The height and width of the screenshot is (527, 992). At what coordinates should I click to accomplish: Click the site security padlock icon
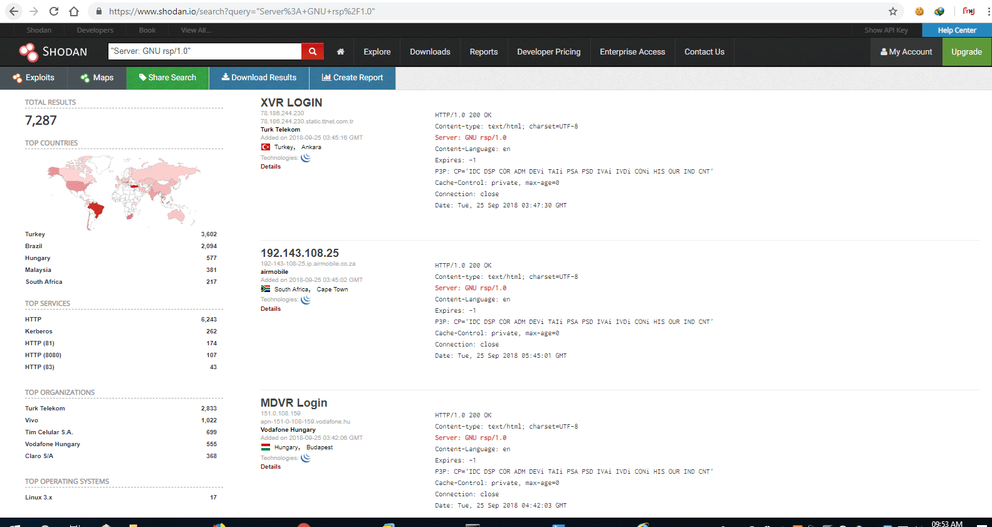tap(98, 11)
